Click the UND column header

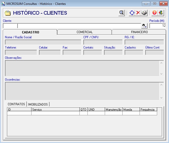coord(96,109)
